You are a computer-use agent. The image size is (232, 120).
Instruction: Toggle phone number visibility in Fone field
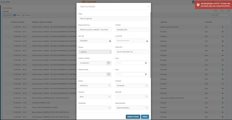point(110,41)
